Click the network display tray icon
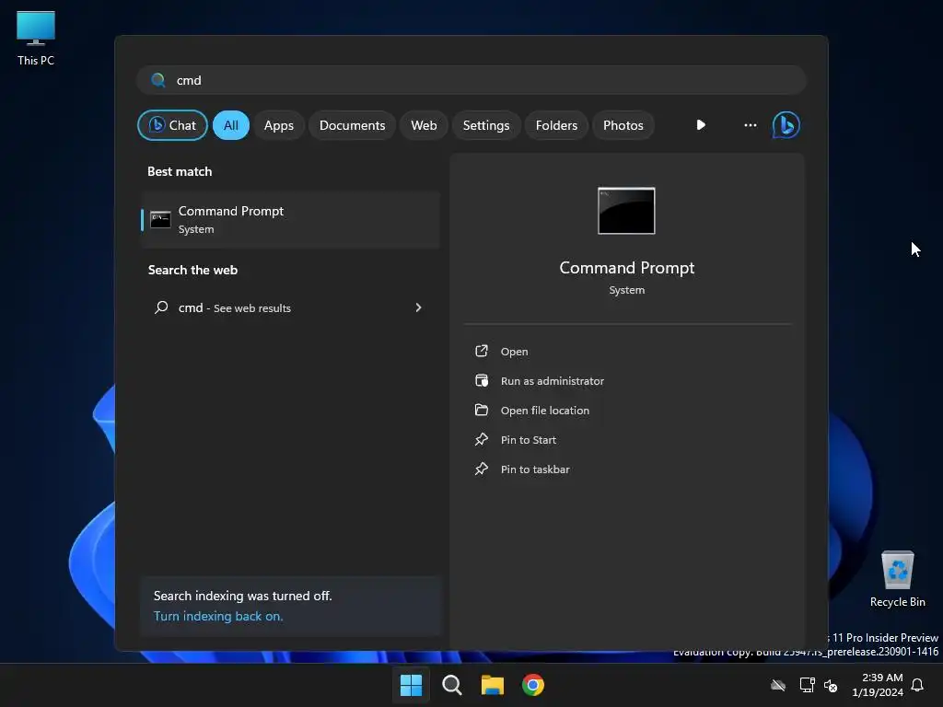 point(807,685)
